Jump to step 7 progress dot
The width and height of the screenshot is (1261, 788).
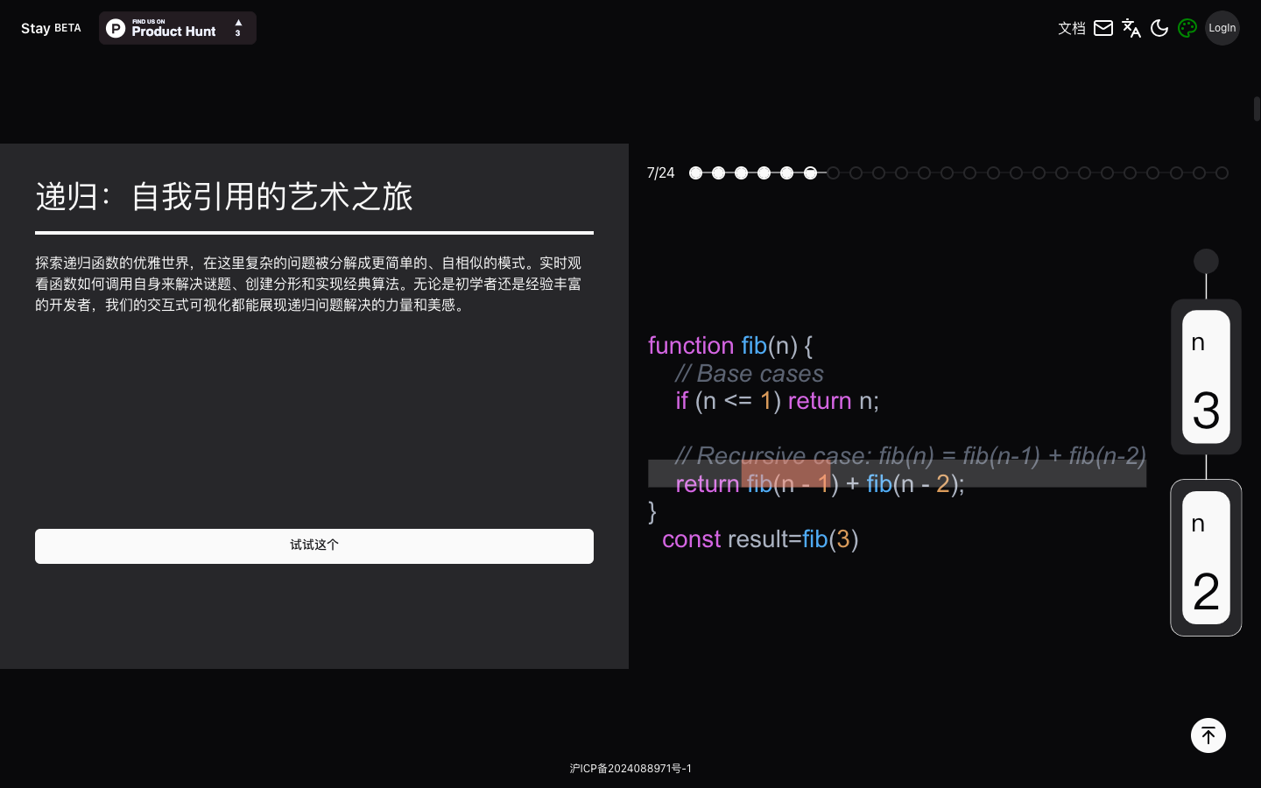(x=833, y=173)
